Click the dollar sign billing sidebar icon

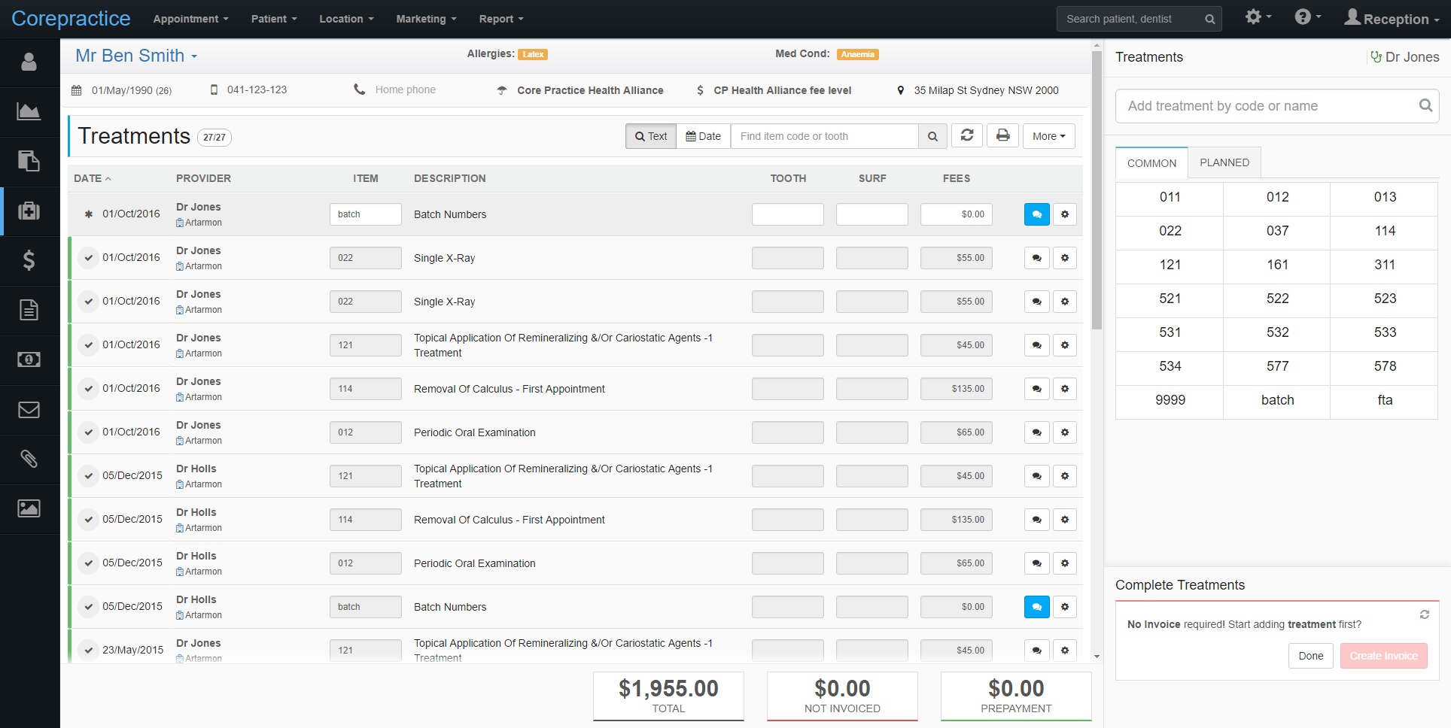coord(29,260)
